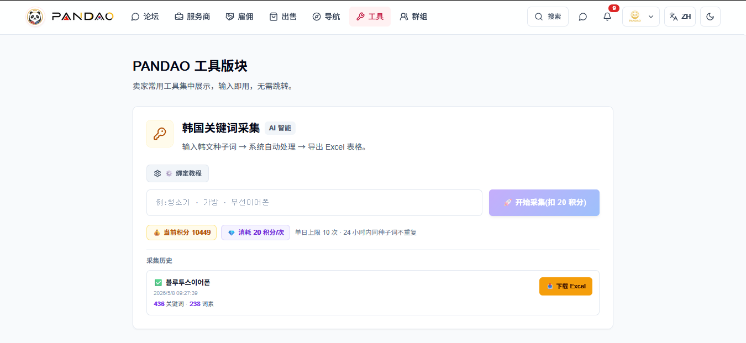The image size is (746, 343).
Task: Click the 单日上限 10 次 note
Action: coord(315,233)
